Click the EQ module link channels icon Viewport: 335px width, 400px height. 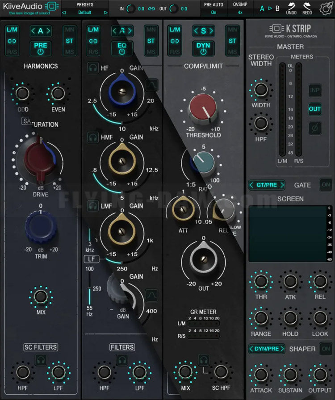[x=93, y=41]
